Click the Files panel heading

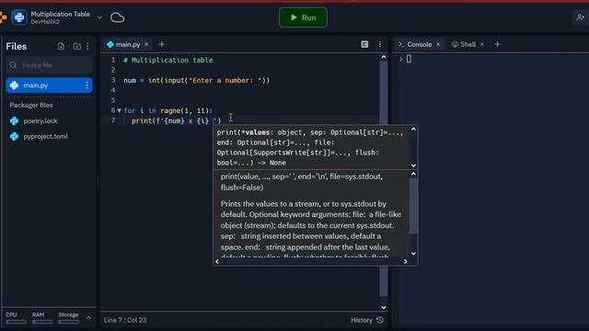17,46
